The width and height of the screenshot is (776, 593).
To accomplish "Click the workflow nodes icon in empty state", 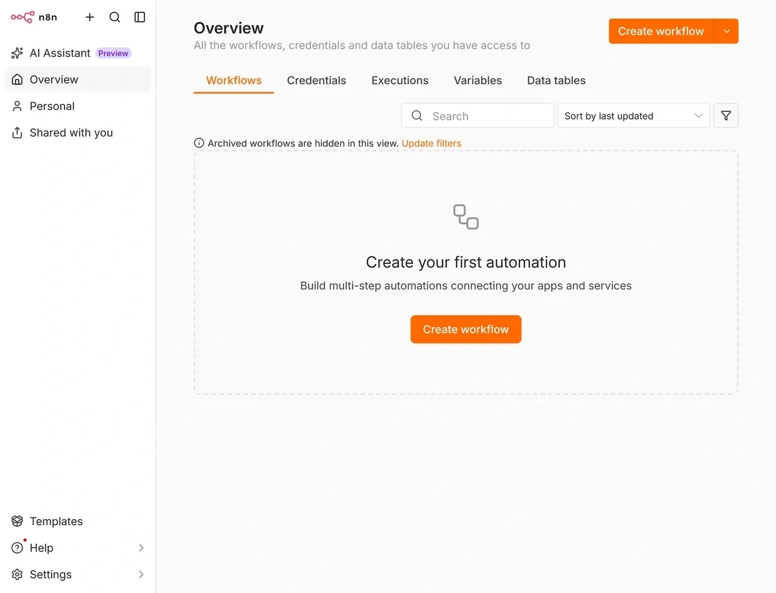I will (466, 217).
